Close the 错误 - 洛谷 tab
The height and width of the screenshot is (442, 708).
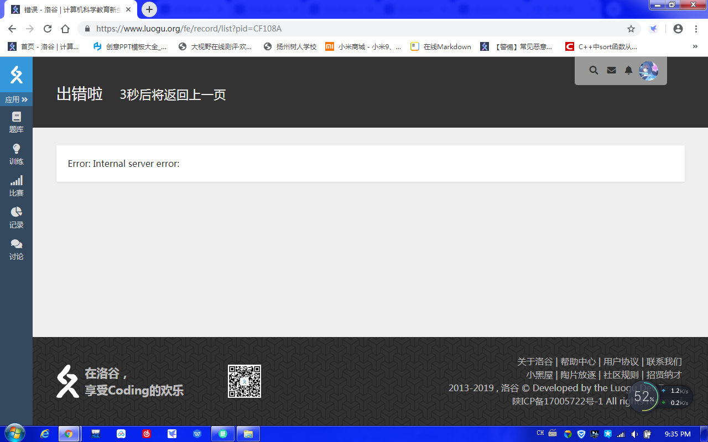coord(128,10)
